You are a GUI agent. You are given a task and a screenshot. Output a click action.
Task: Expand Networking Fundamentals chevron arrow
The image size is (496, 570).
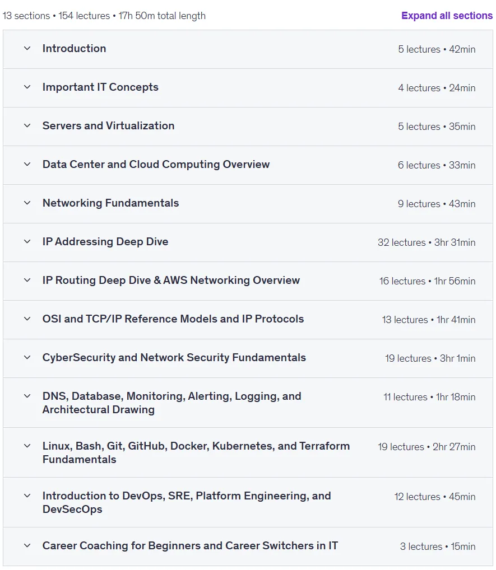(27, 203)
